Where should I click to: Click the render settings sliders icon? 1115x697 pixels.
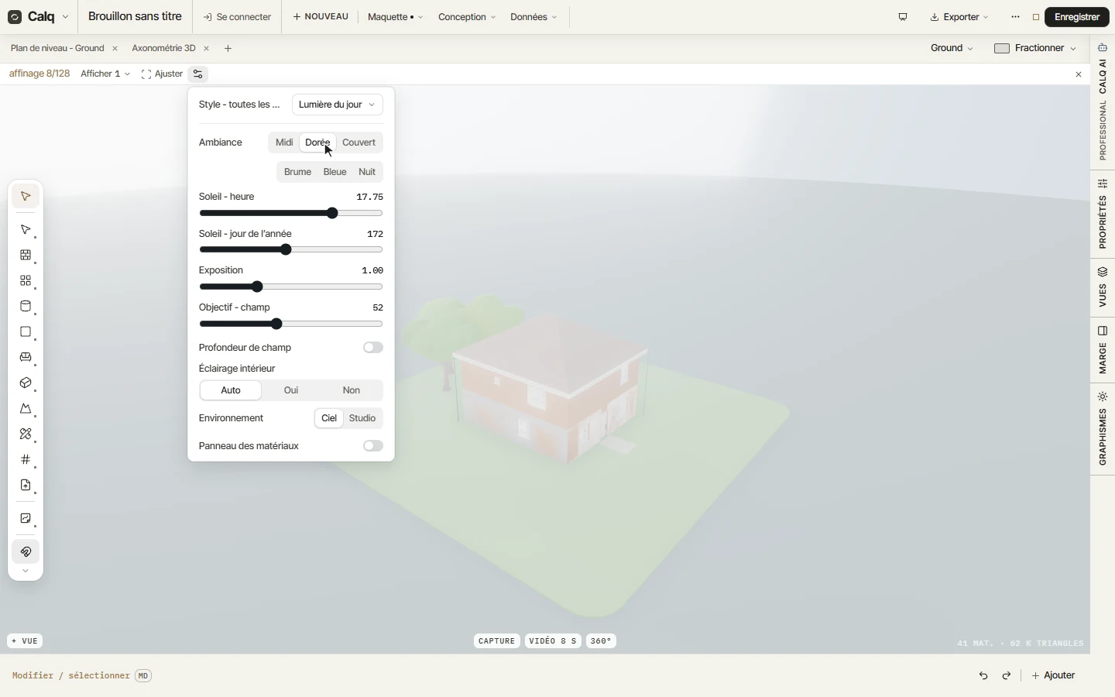tap(198, 74)
